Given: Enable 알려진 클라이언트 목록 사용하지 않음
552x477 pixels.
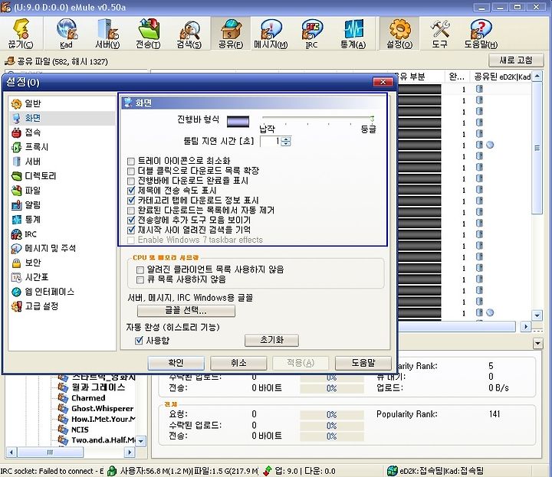Looking at the screenshot, I should point(140,270).
